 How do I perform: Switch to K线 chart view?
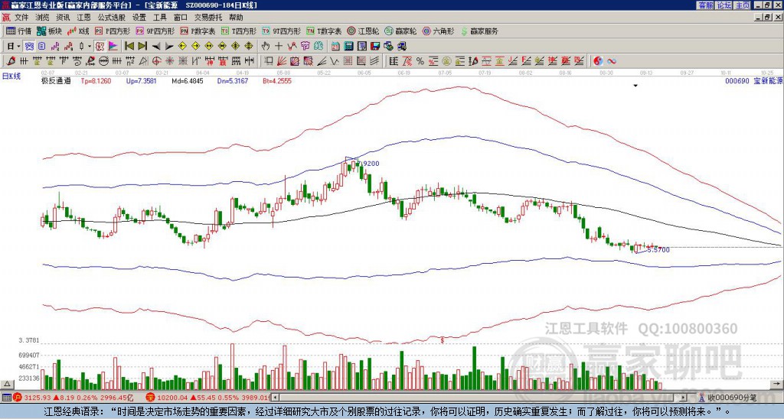[78, 31]
